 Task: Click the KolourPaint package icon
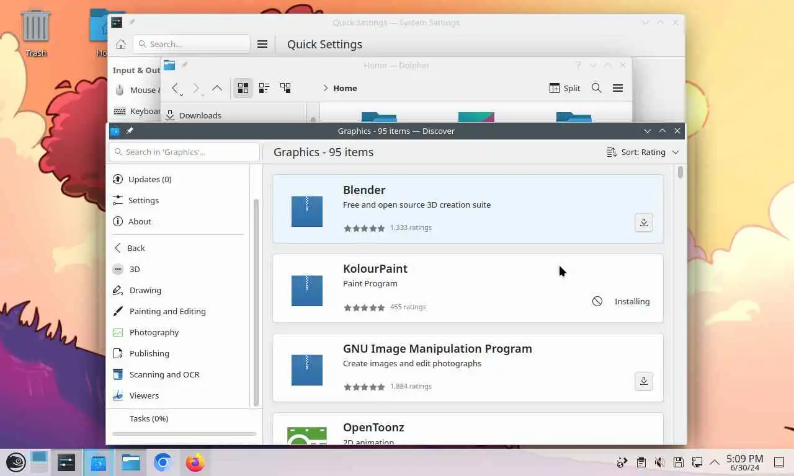pos(307,291)
